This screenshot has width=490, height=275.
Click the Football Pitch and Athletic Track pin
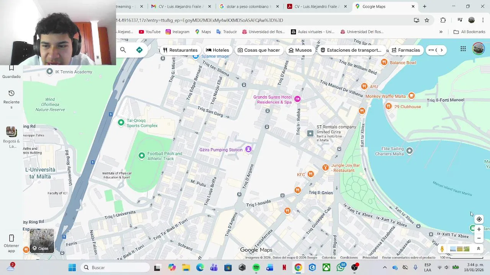click(x=142, y=155)
